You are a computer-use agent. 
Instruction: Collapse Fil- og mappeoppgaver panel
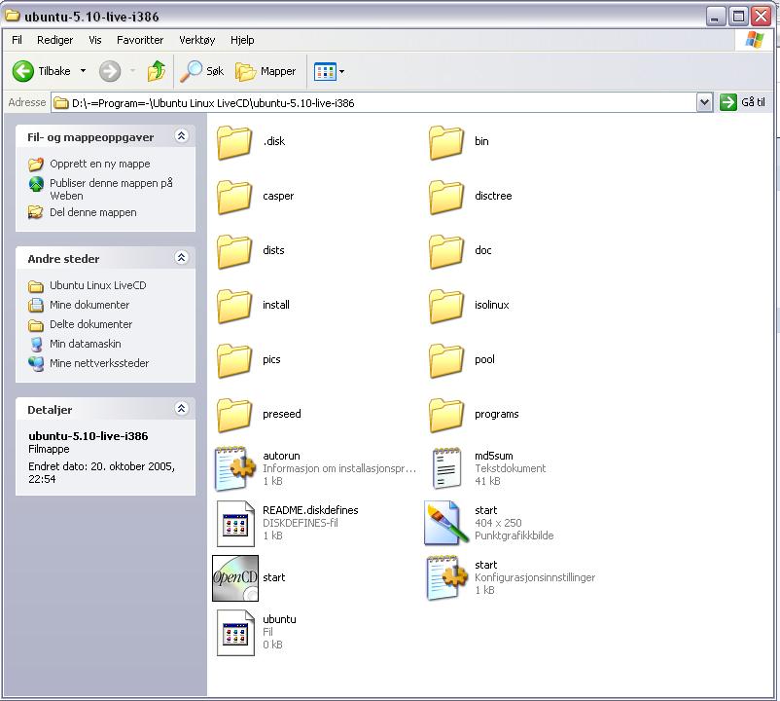[182, 135]
